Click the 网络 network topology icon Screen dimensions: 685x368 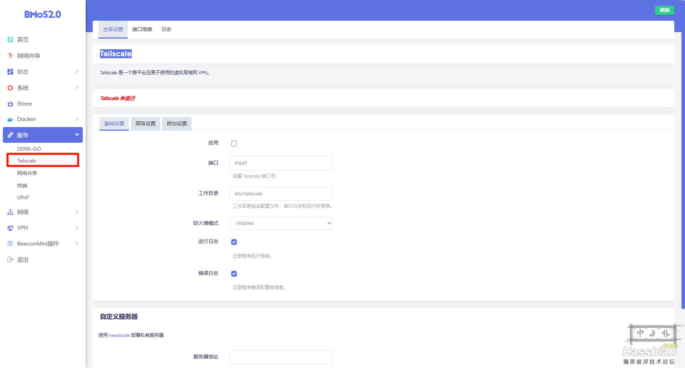pyautogui.click(x=10, y=212)
